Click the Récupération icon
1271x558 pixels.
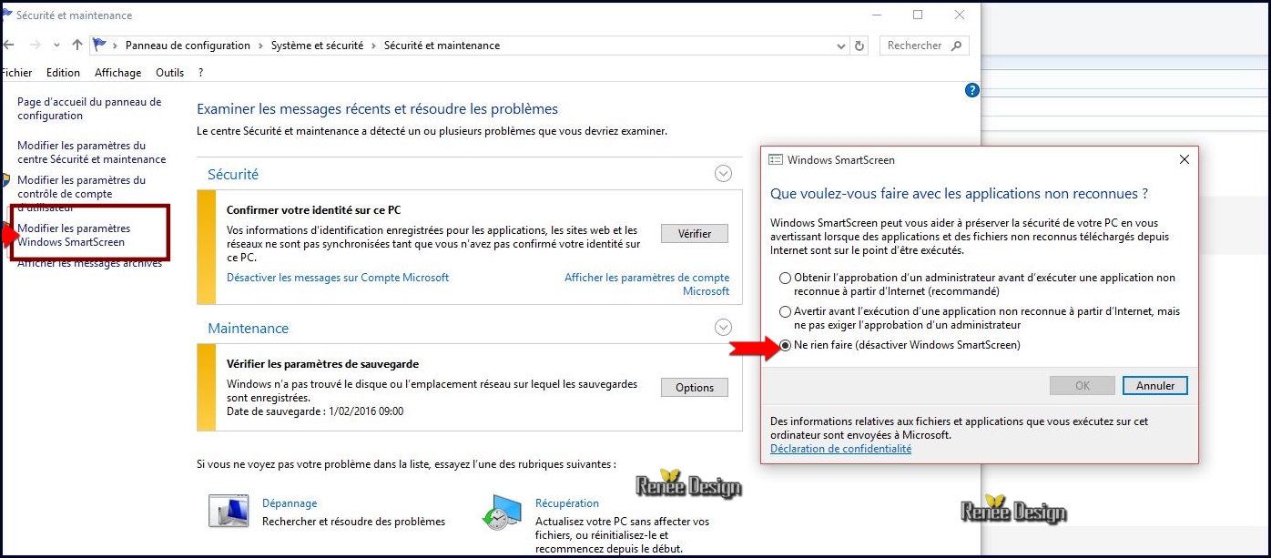click(x=501, y=512)
